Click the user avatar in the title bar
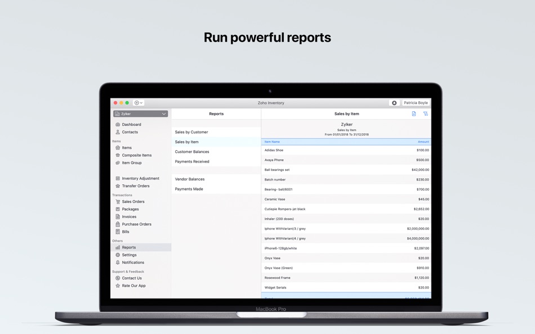This screenshot has width=535, height=334. pos(394,103)
